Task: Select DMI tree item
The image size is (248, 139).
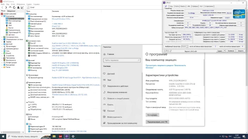Action: pyautogui.click(x=10, y=23)
